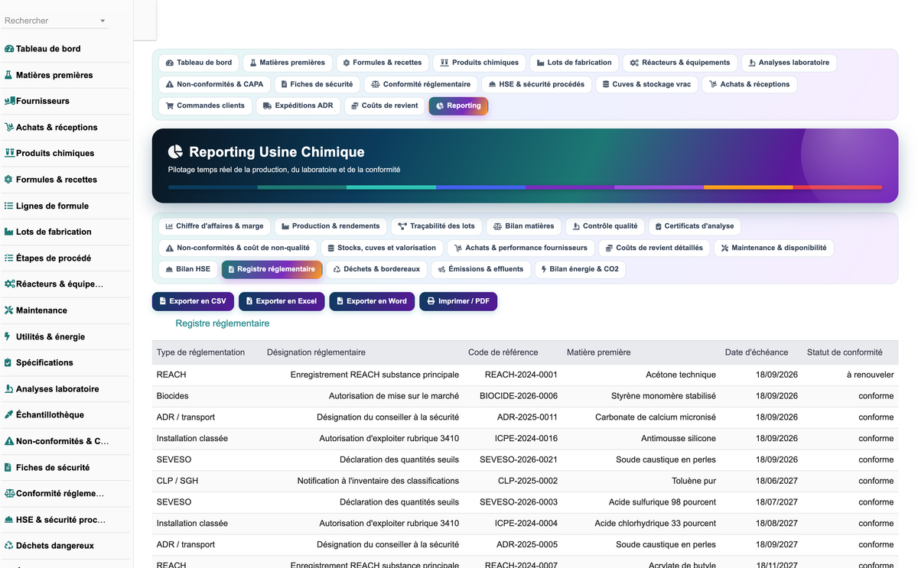The width and height of the screenshot is (918, 568).
Task: Click the Utilités & énergie bolt icon
Action: (x=8, y=336)
